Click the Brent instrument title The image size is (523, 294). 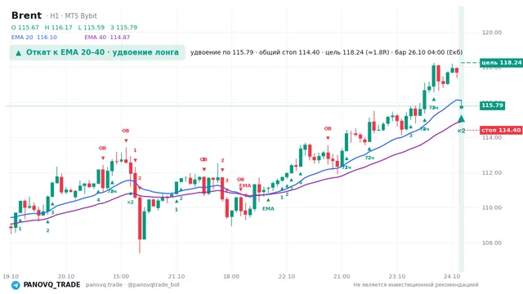click(26, 16)
